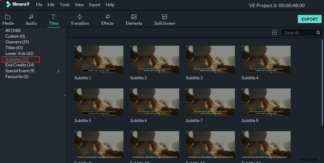Viewport: 324px width, 163px height.
Task: Toggle grid view dots icon
Action: (274, 33)
